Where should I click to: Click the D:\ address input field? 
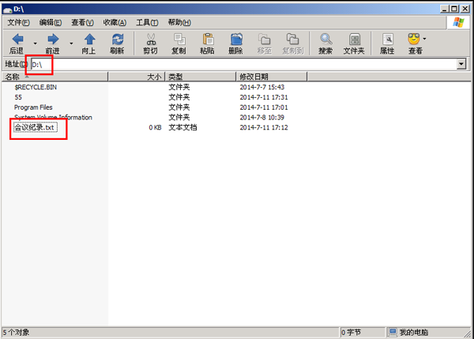[237, 63]
